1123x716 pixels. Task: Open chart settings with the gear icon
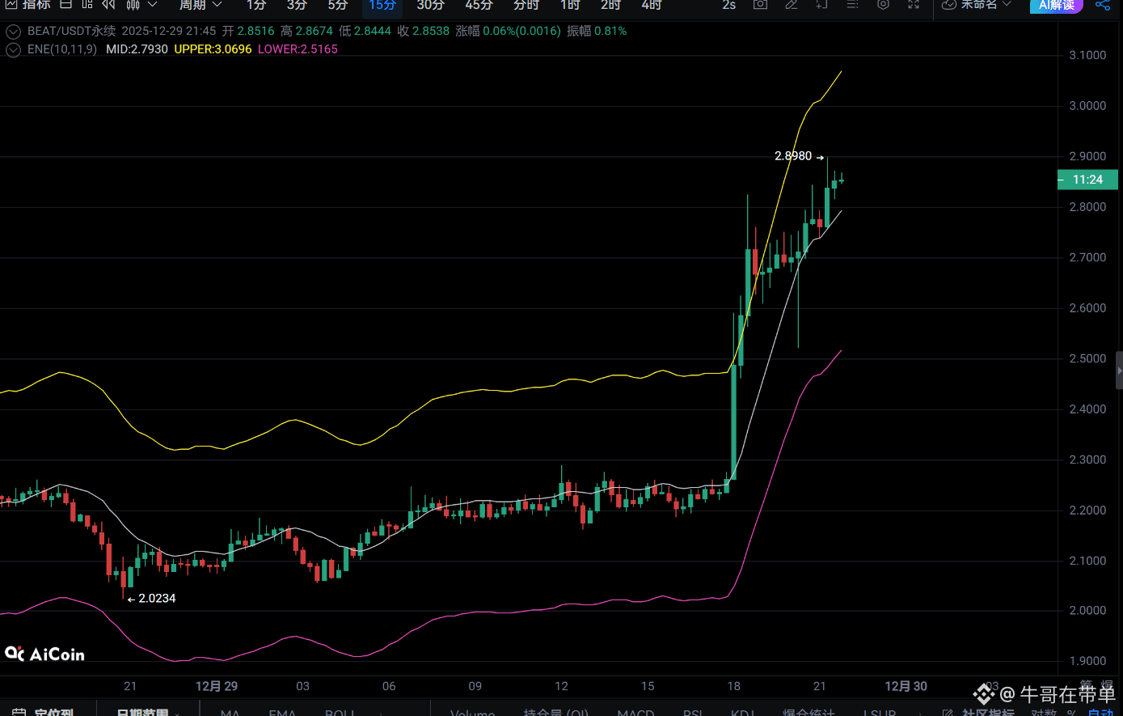[883, 6]
